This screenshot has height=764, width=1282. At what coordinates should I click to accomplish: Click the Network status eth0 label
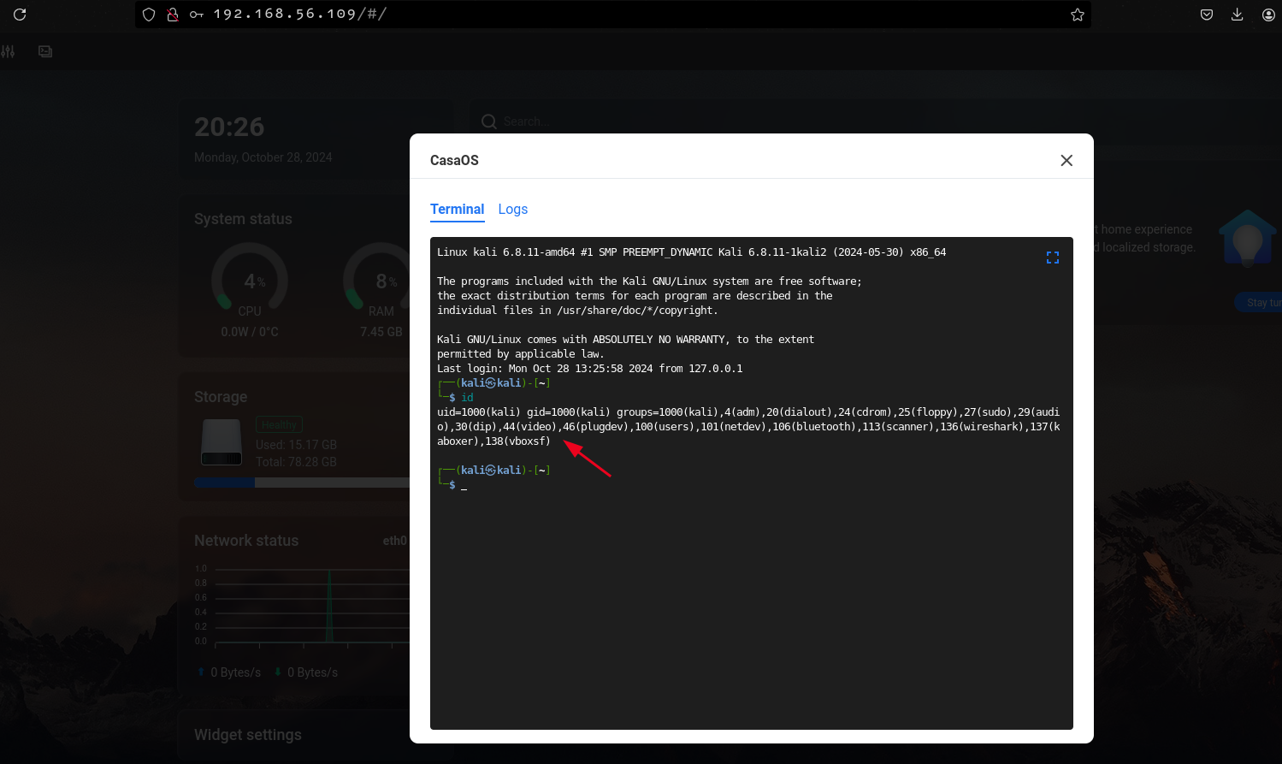[x=394, y=541]
